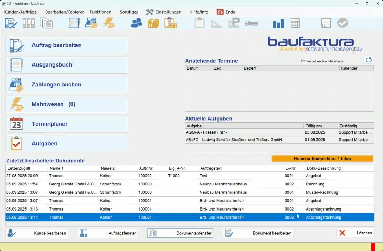Click the orange Huonker Nachrichten / Infos button
This screenshot has width=383, height=251.
click(322, 159)
